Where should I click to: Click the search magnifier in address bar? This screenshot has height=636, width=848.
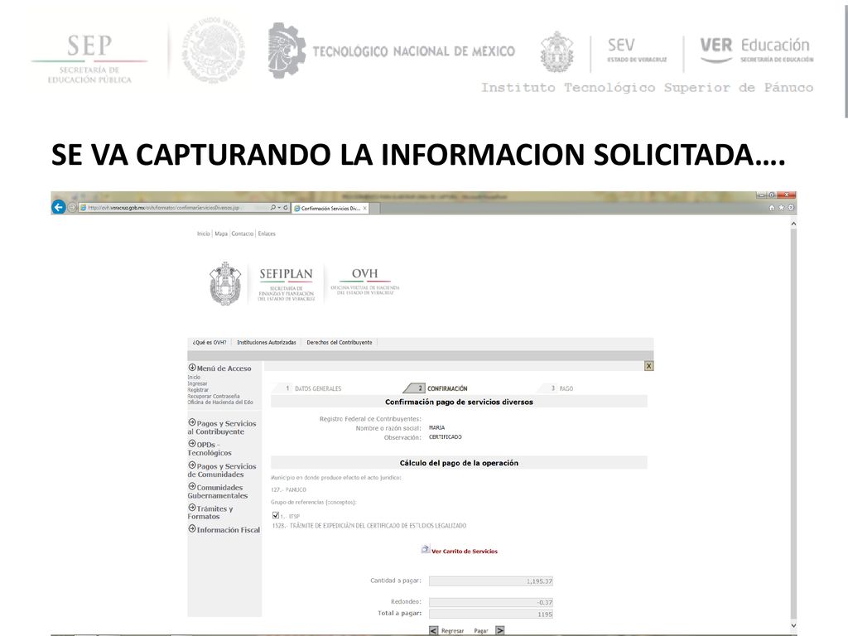point(273,208)
